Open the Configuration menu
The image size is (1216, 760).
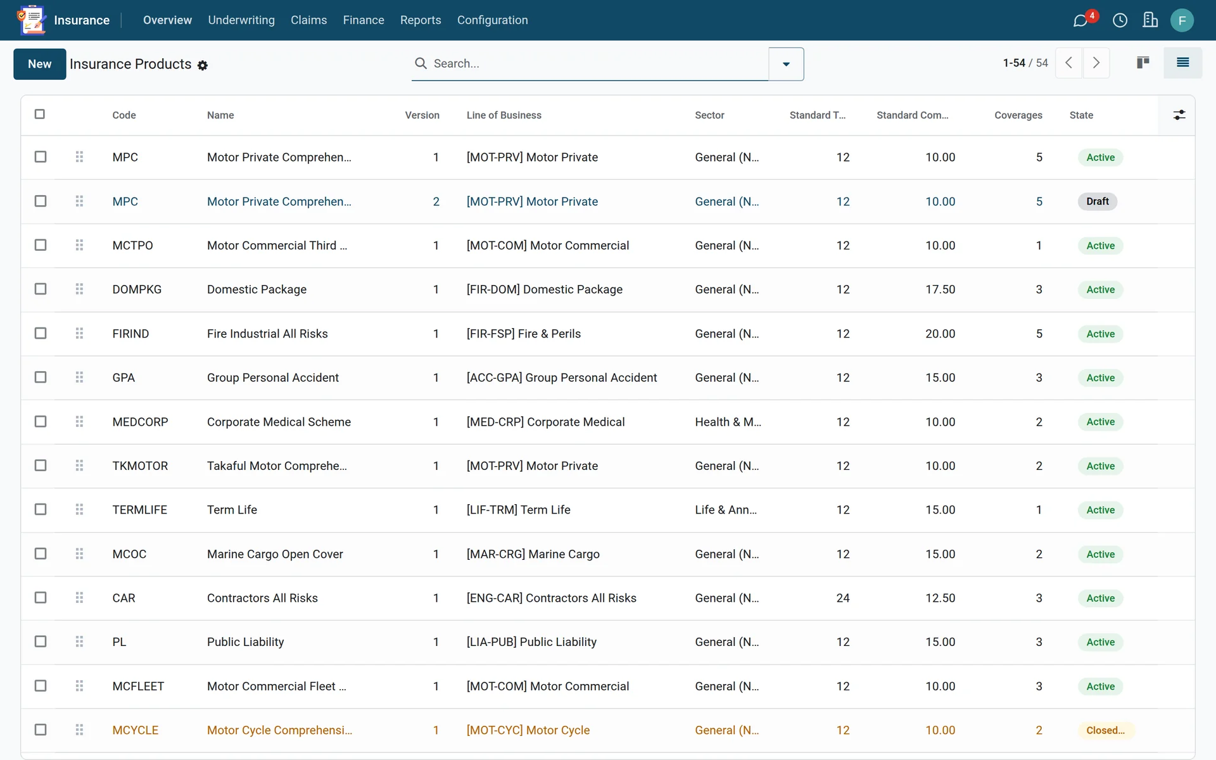493,20
